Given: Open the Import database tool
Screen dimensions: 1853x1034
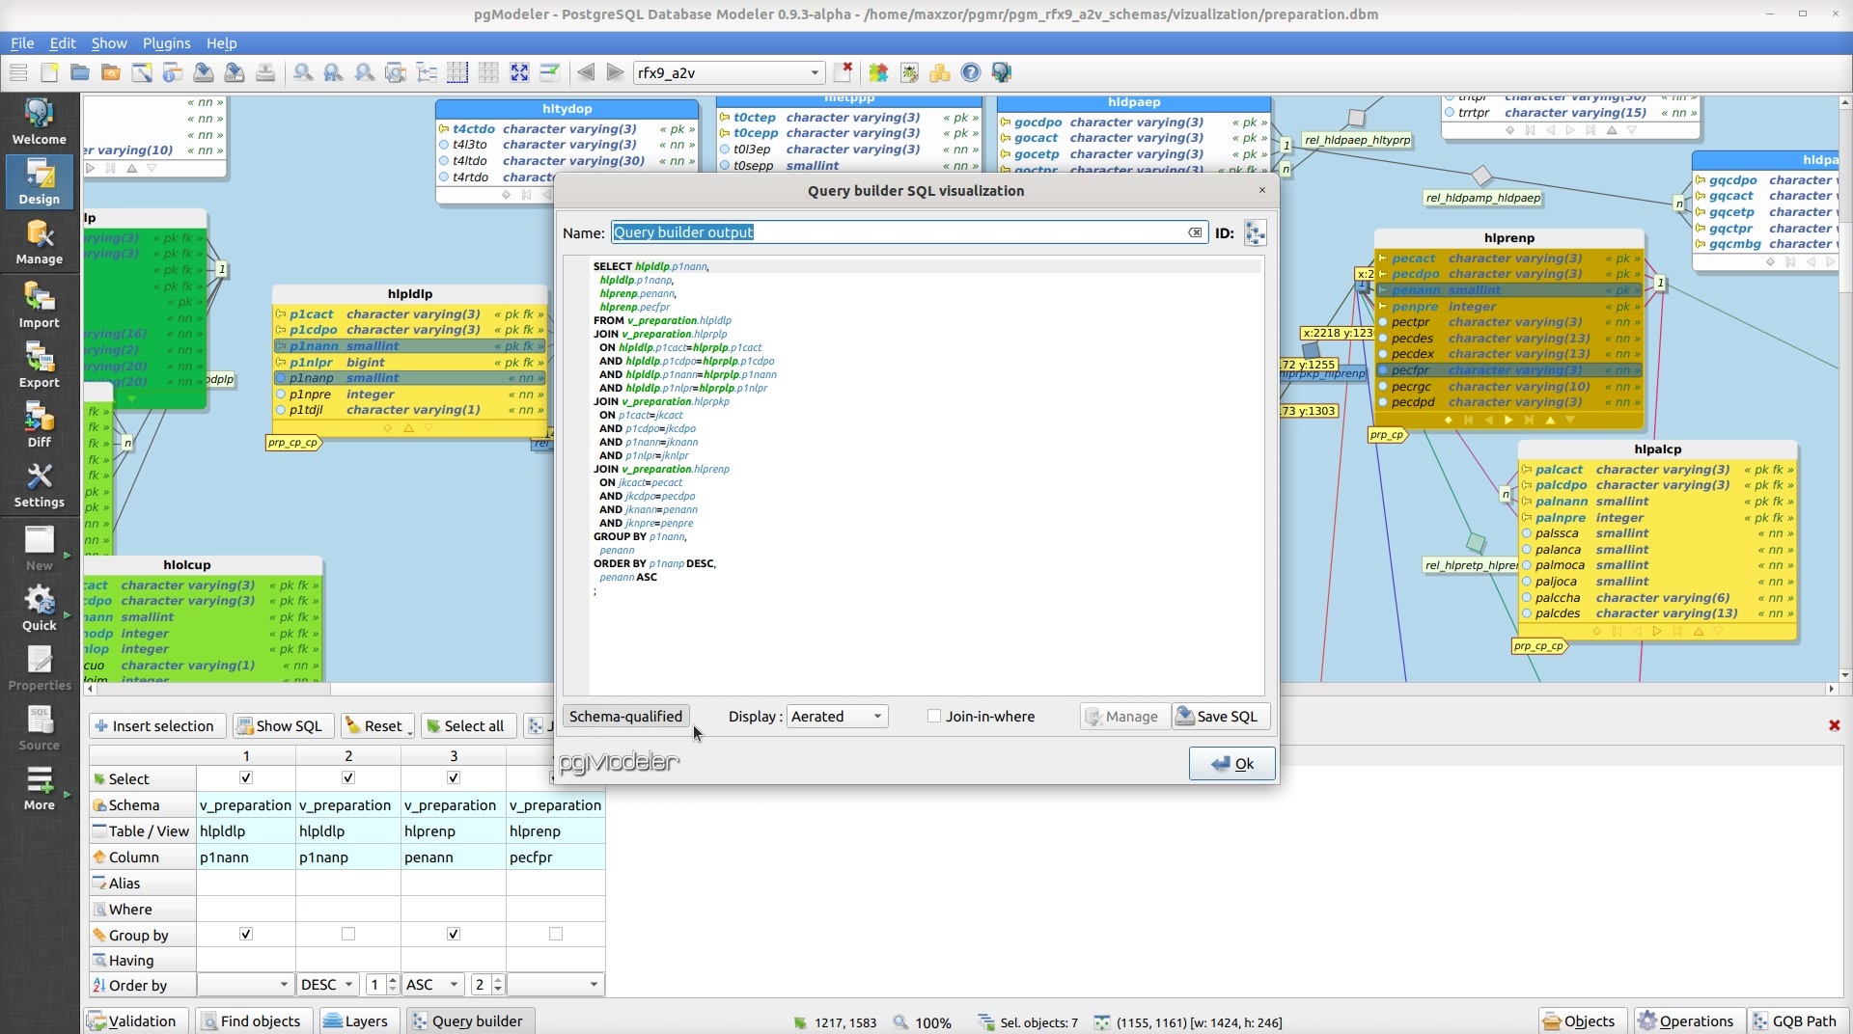Looking at the screenshot, I should point(39,305).
